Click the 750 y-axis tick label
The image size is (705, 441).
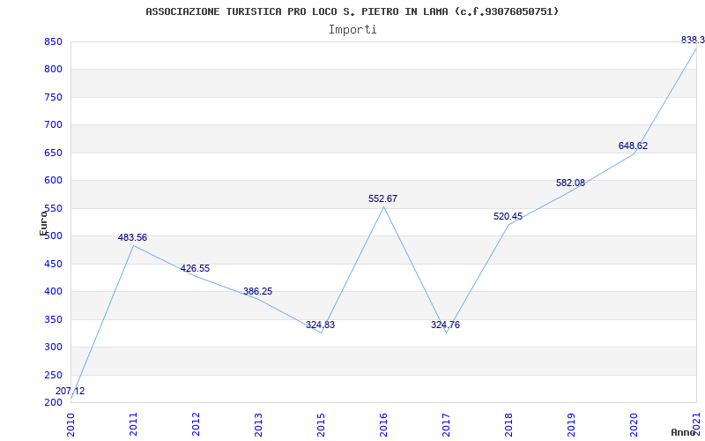pos(53,97)
